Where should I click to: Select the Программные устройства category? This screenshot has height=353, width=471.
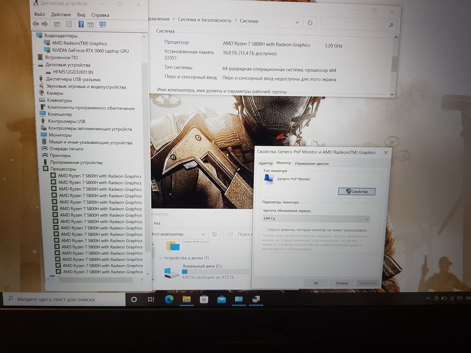coord(76,162)
